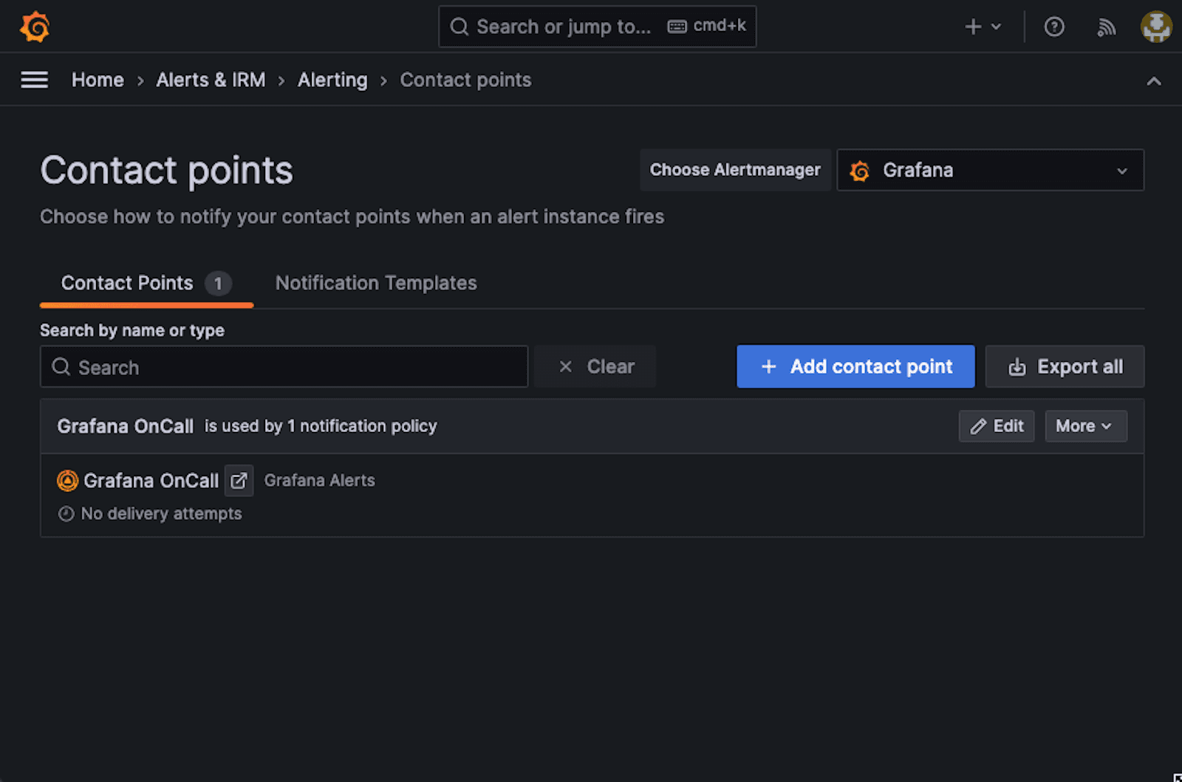Click the help question mark icon
Viewport: 1182px width, 782px height.
pos(1054,27)
